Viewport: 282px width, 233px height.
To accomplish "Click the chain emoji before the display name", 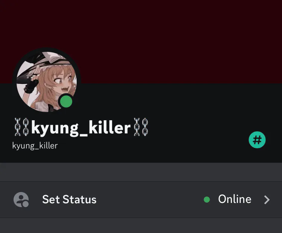I will [22, 127].
